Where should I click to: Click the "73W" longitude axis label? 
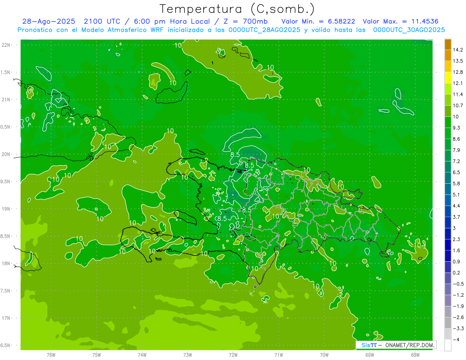(188, 355)
